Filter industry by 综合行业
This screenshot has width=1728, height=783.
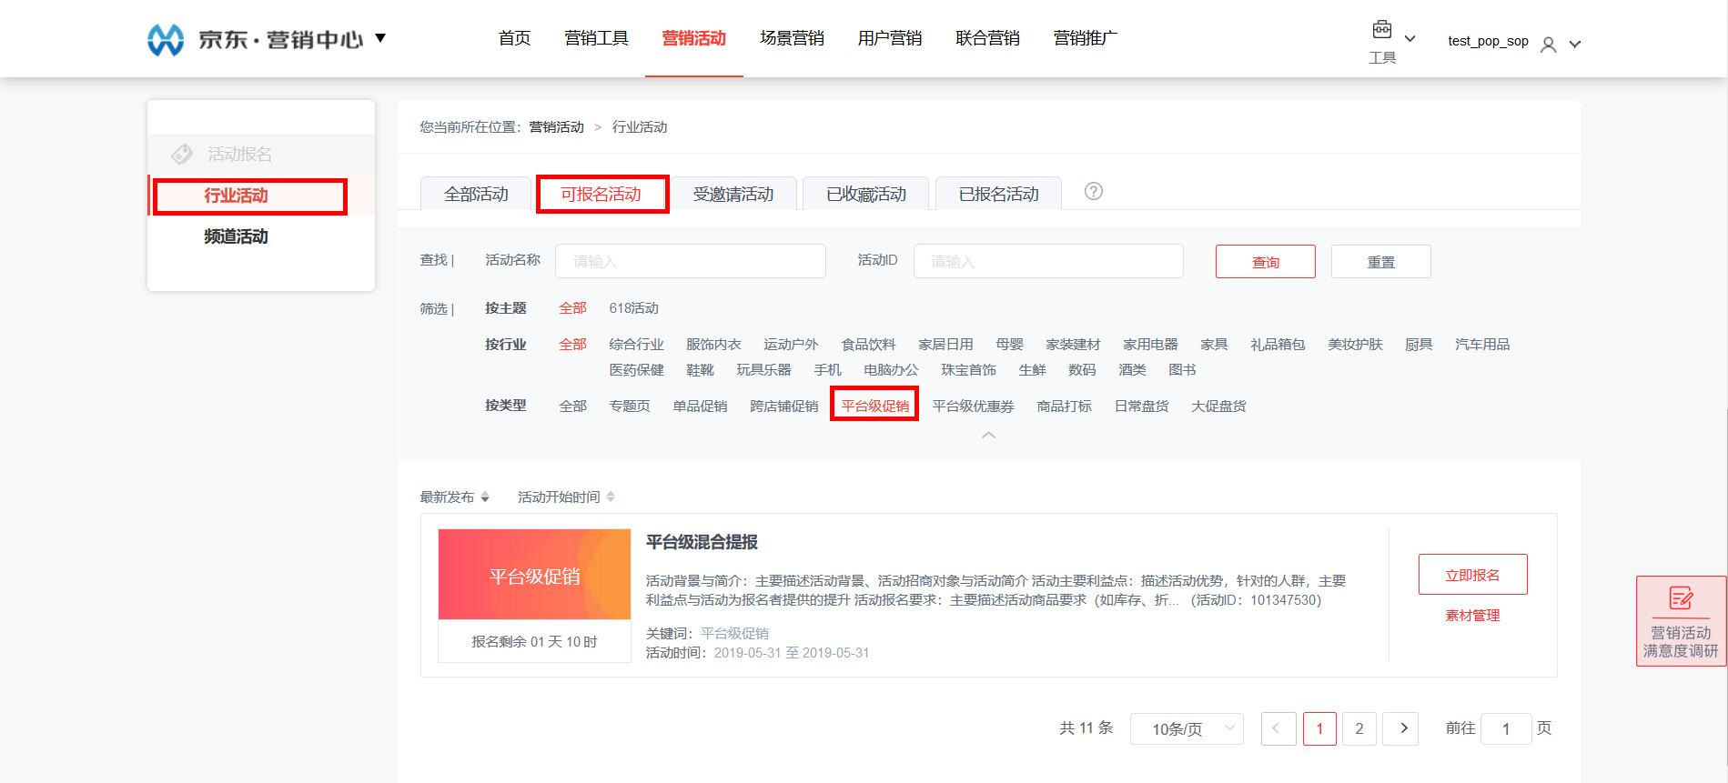click(x=636, y=345)
